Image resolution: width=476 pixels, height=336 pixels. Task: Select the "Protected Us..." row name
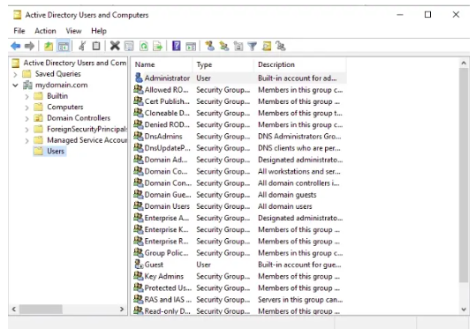168,287
